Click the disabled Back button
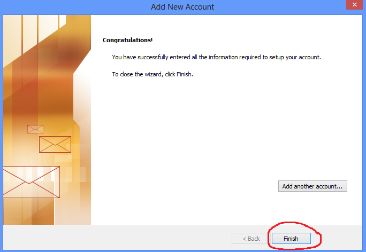 [x=251, y=239]
